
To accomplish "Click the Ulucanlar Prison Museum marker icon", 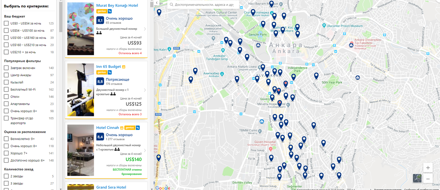I will (x=324, y=26).
